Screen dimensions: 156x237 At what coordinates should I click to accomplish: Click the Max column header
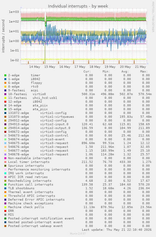pos(144,72)
